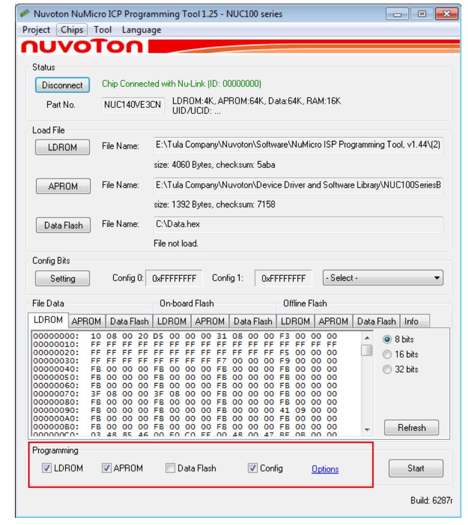468x525 pixels.
Task: Switch to Offline Flash LDROM tab
Action: point(295,321)
